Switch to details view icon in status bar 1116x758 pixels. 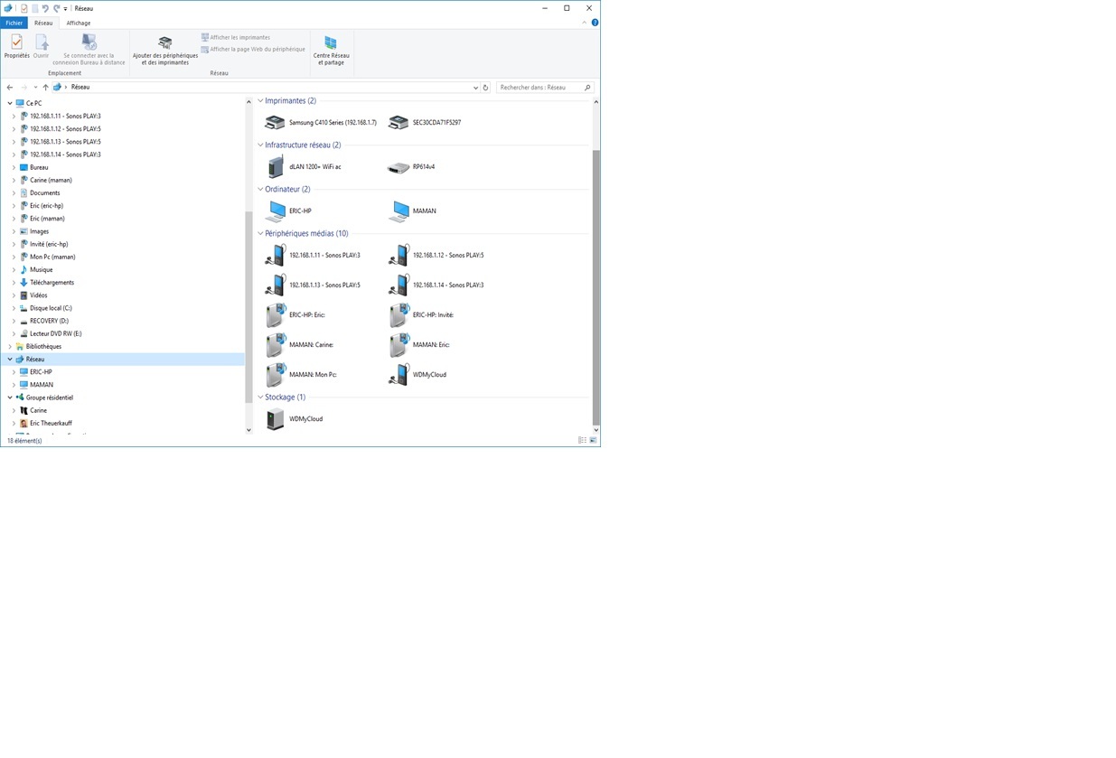pyautogui.click(x=582, y=440)
